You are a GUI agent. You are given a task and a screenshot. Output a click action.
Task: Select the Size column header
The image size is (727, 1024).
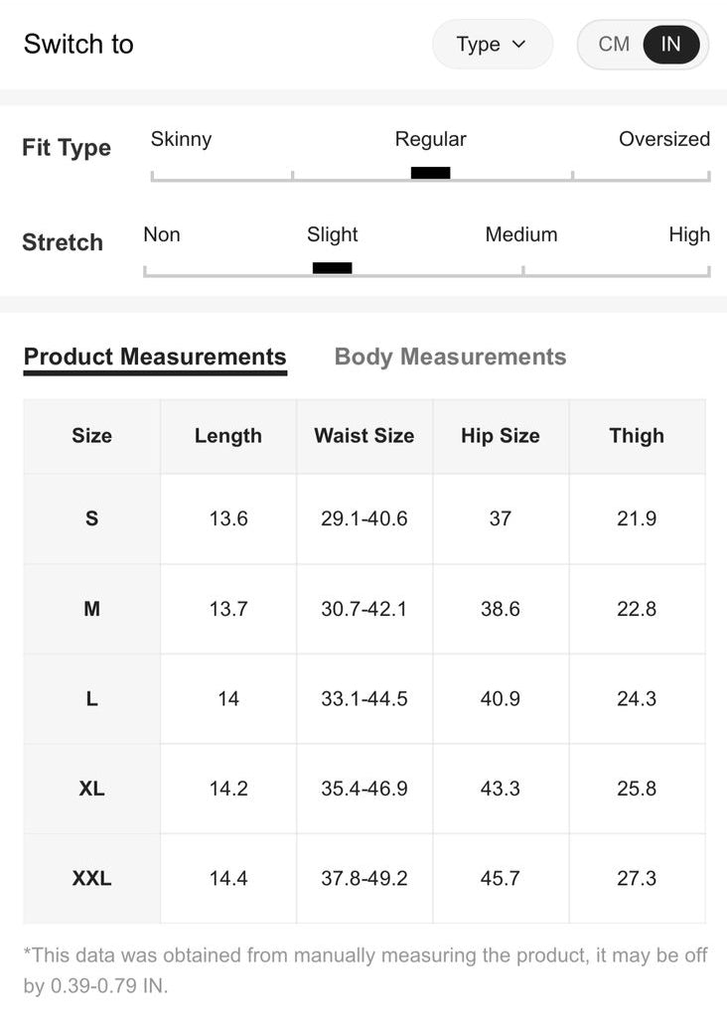[91, 436]
